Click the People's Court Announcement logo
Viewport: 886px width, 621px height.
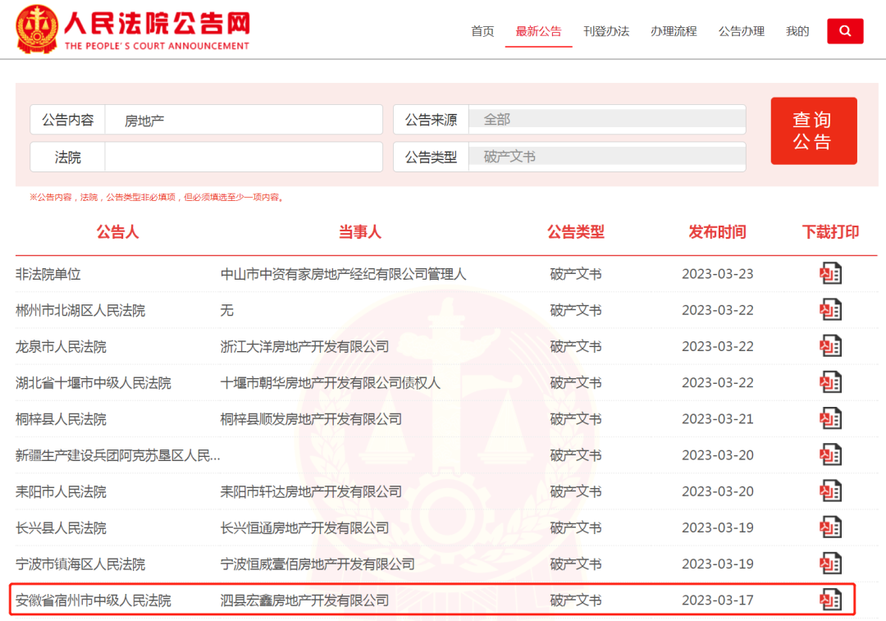(133, 29)
